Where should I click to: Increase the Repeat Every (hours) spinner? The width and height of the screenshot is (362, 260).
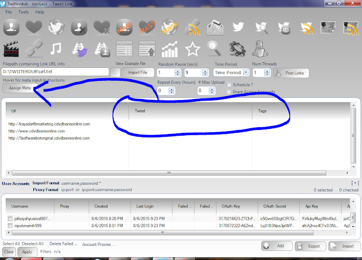171,89
